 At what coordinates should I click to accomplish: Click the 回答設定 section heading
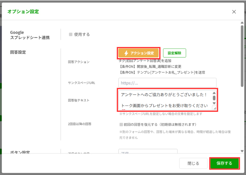[x=18, y=52]
